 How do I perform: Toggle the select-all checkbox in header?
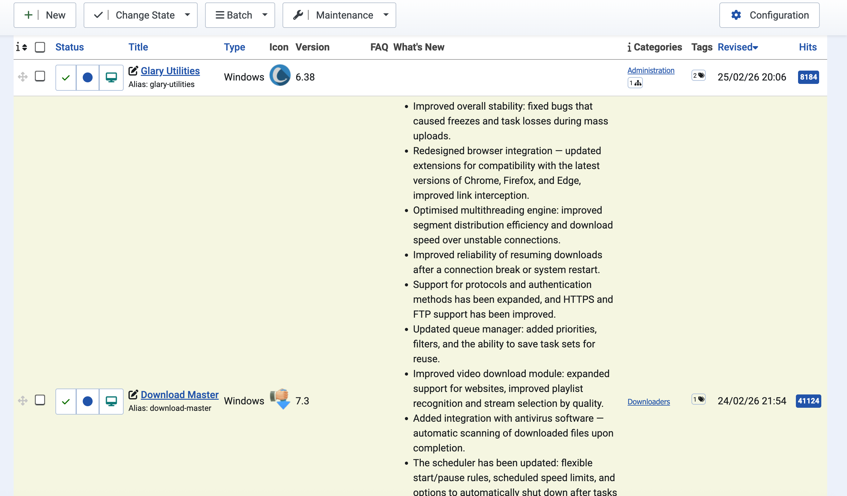pyautogui.click(x=40, y=47)
